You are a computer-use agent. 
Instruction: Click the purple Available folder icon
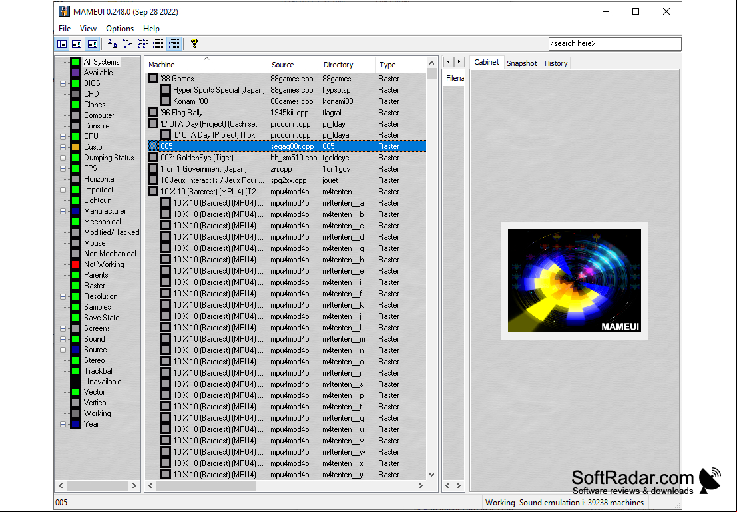[75, 73]
